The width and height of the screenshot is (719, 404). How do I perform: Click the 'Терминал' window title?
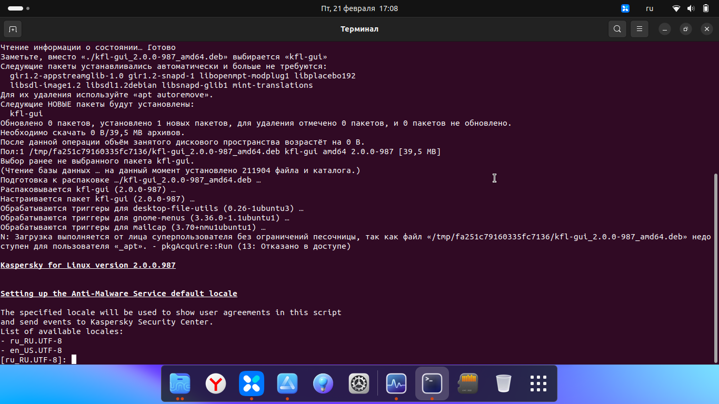[x=359, y=29]
